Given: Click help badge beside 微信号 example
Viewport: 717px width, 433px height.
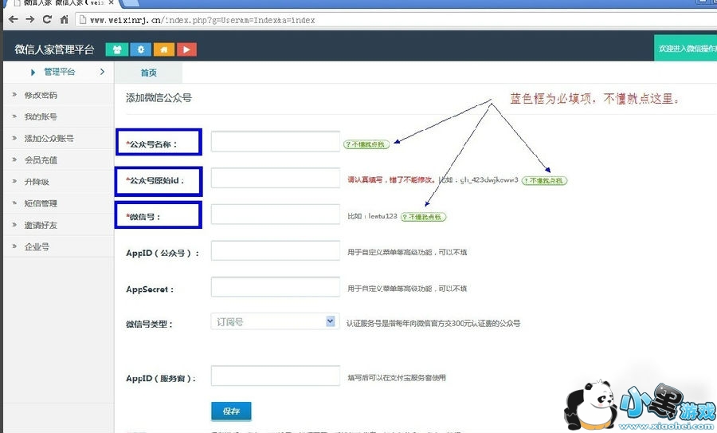Looking at the screenshot, I should tap(423, 217).
